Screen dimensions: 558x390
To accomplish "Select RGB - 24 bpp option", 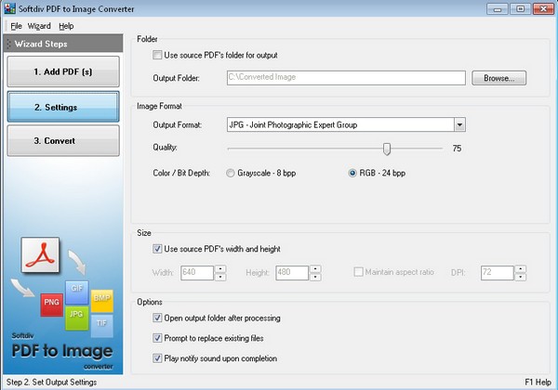I will (352, 173).
